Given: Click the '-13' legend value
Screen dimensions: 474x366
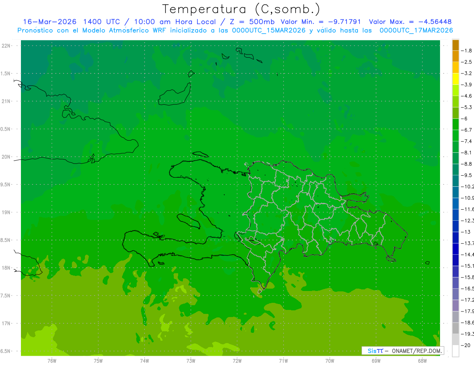Looking at the screenshot, I should coord(466,232).
